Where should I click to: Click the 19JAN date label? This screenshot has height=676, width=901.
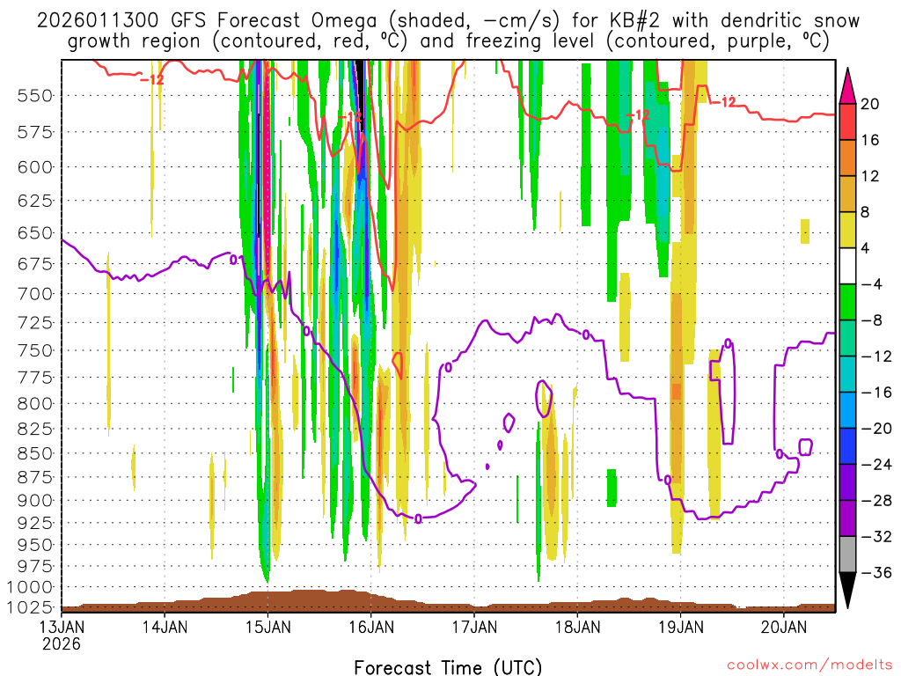pos(680,627)
